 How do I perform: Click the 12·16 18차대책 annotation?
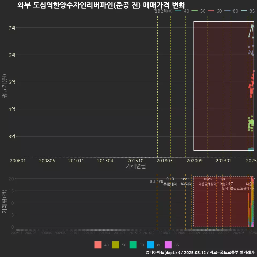[x=185, y=182]
